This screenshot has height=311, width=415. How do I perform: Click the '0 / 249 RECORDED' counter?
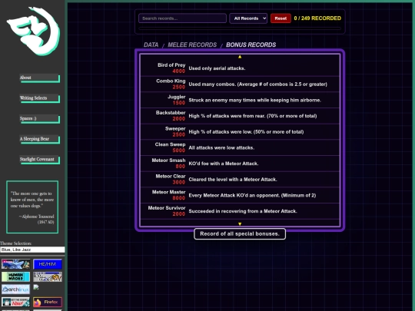pos(317,18)
